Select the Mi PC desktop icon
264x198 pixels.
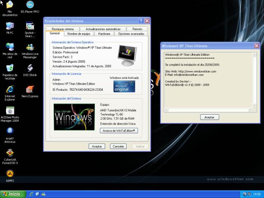pos(10,28)
